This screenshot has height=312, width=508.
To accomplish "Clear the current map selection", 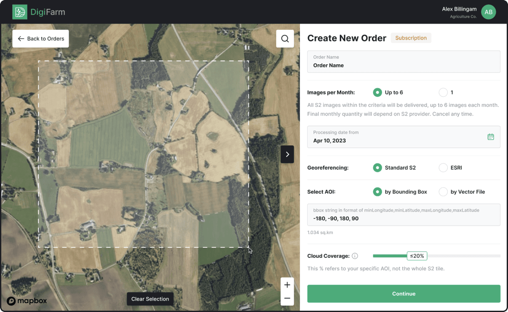I will coord(150,299).
